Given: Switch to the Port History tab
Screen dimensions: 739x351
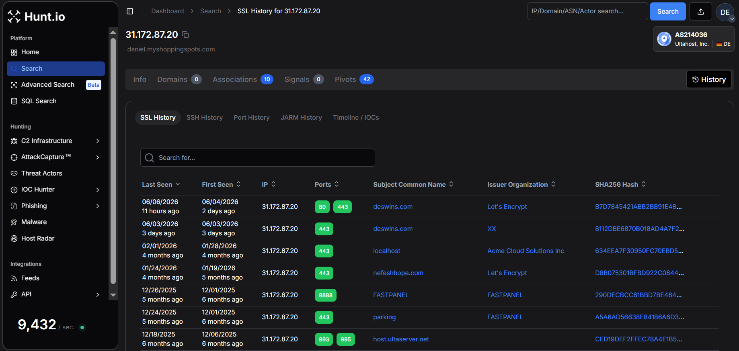Looking at the screenshot, I should coord(252,118).
